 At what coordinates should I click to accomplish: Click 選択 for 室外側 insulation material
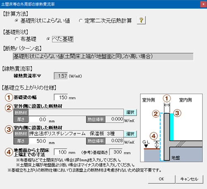click(130, 112)
